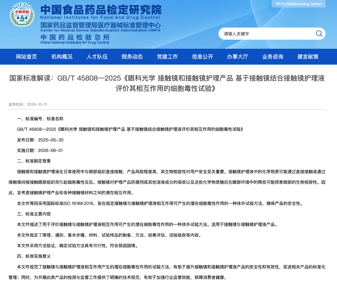
Task: Click the magnifier search icon
Action: coord(319,34)
